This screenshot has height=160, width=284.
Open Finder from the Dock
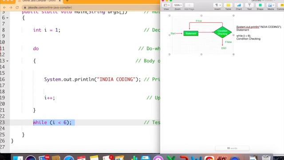click(x=18, y=158)
